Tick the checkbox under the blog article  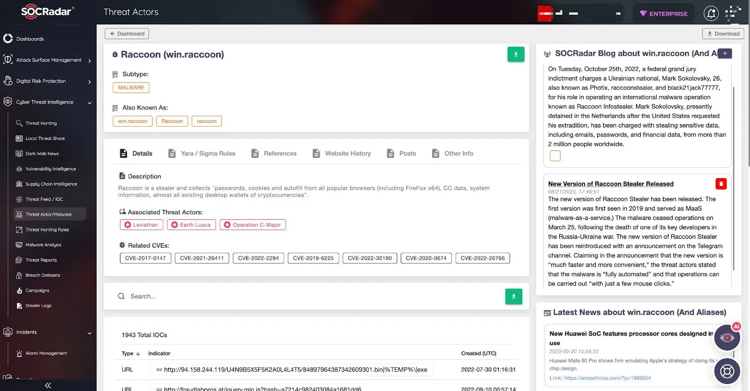point(555,156)
